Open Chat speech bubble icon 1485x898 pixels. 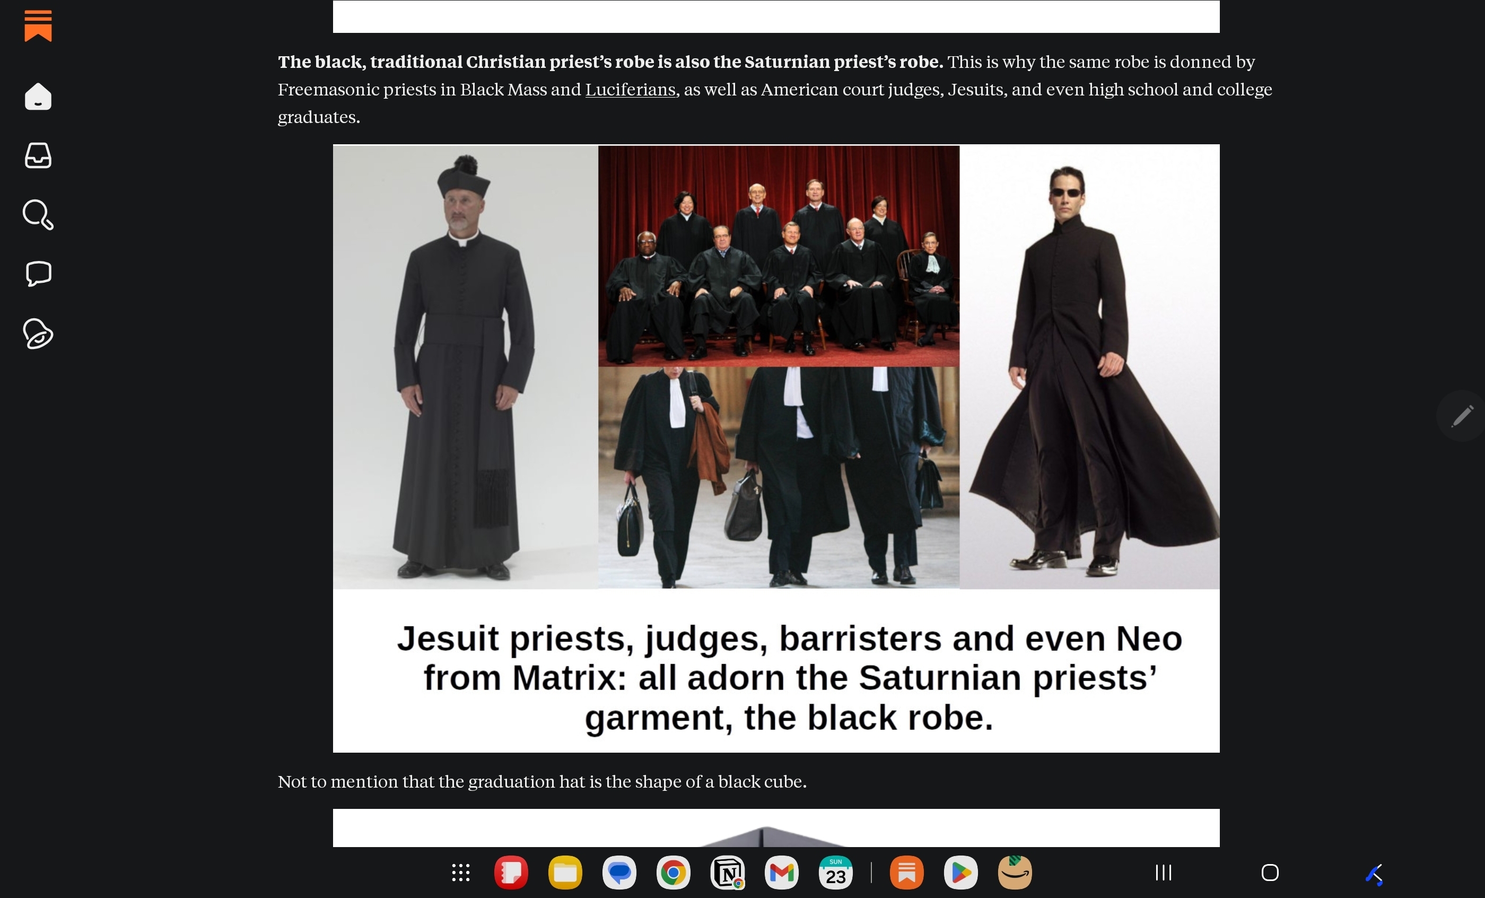[x=39, y=274]
